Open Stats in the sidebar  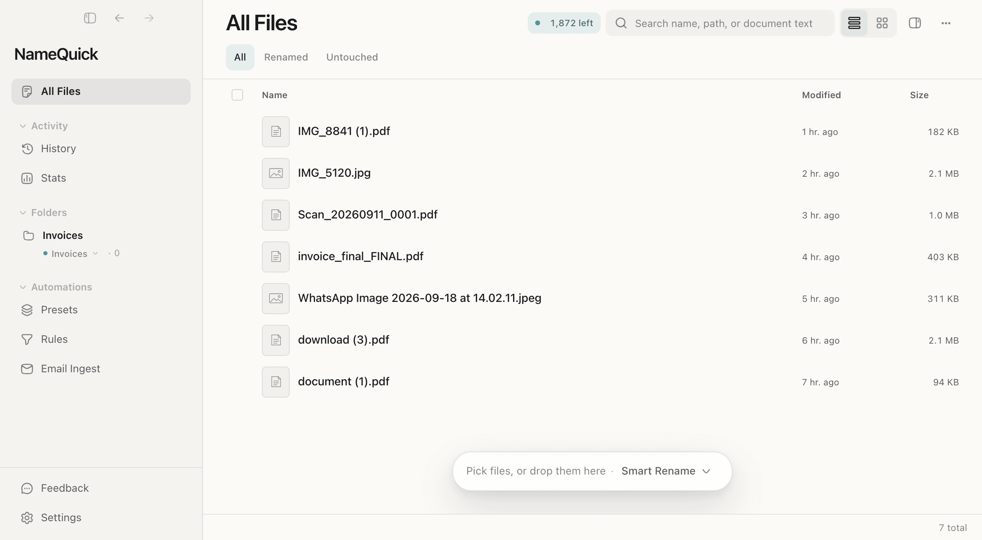(x=101, y=178)
